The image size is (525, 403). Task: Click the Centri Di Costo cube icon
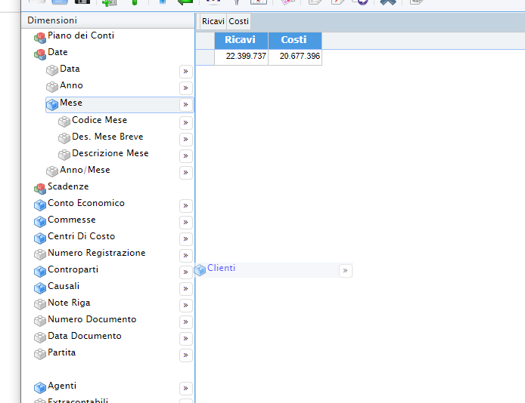pos(39,238)
